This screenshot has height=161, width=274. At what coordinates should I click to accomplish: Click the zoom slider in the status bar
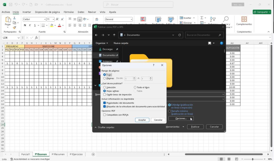[253, 159]
